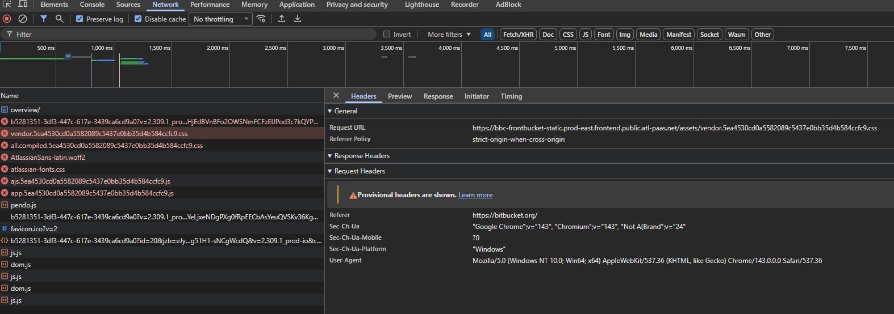Filter requests by Font type
Screen dimensions: 894x314
pyautogui.click(x=604, y=35)
